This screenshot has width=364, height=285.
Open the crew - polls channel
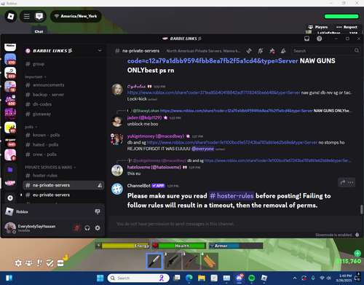click(63, 155)
